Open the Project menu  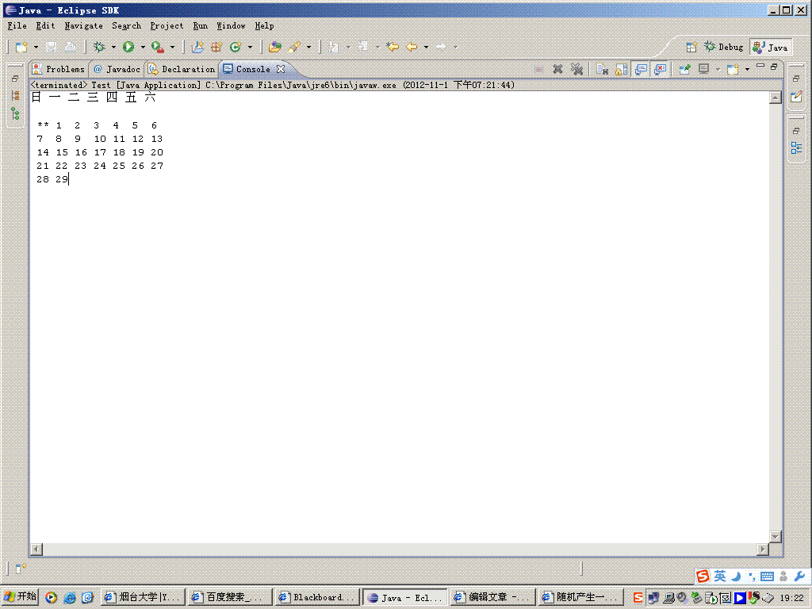point(167,25)
